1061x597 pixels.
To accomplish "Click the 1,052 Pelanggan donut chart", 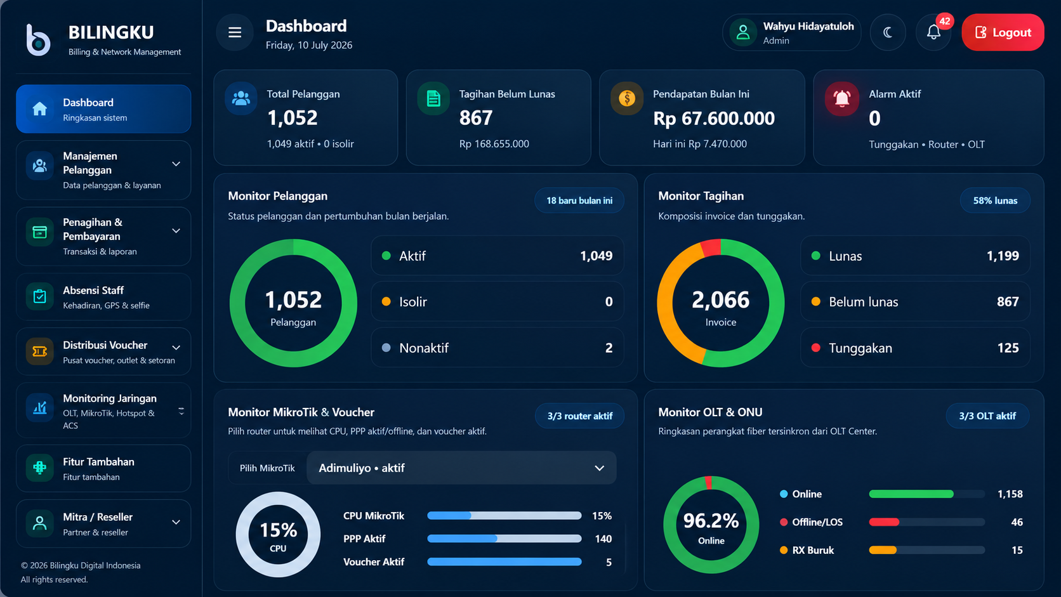I will (x=293, y=303).
